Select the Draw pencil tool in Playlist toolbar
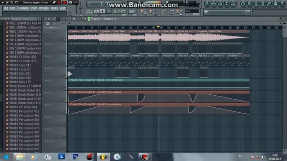This screenshot has width=287, height=161. click(54, 19)
